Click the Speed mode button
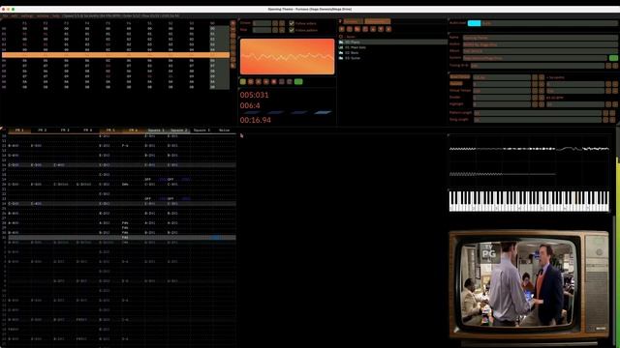The width and height of the screenshot is (620, 348). point(456,83)
